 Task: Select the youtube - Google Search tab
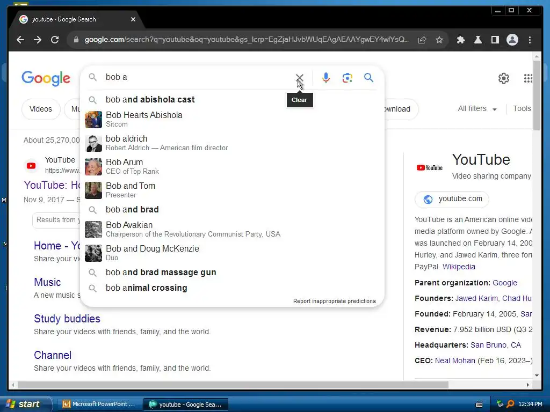click(76, 19)
